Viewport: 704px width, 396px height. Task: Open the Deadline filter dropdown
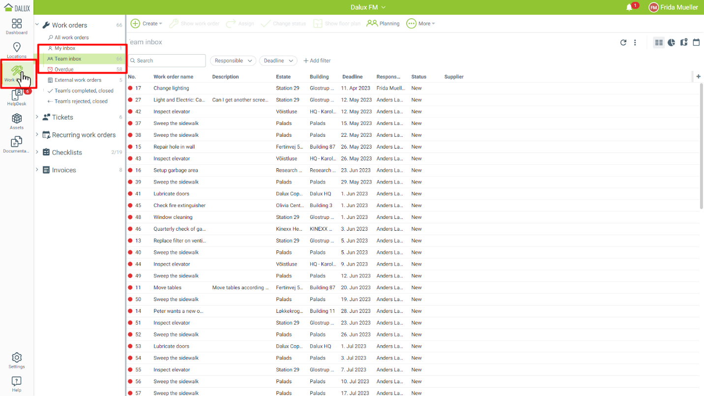click(x=278, y=61)
